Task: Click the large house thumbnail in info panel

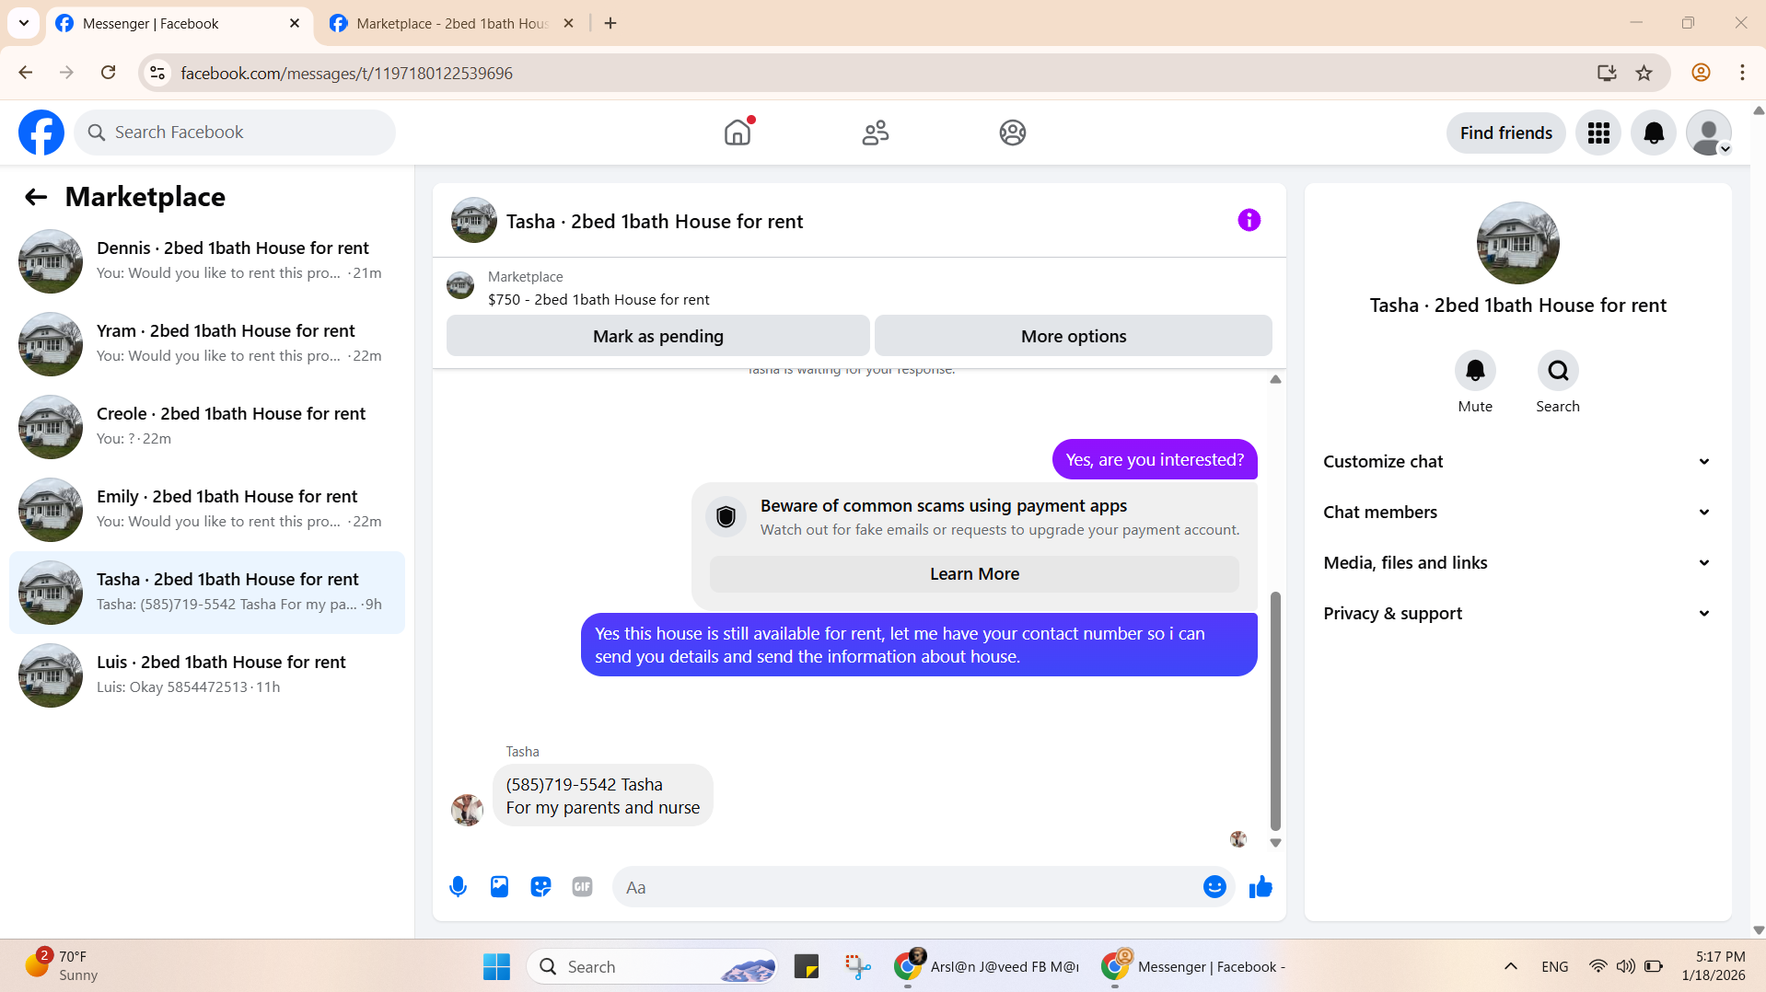Action: pos(1517,243)
